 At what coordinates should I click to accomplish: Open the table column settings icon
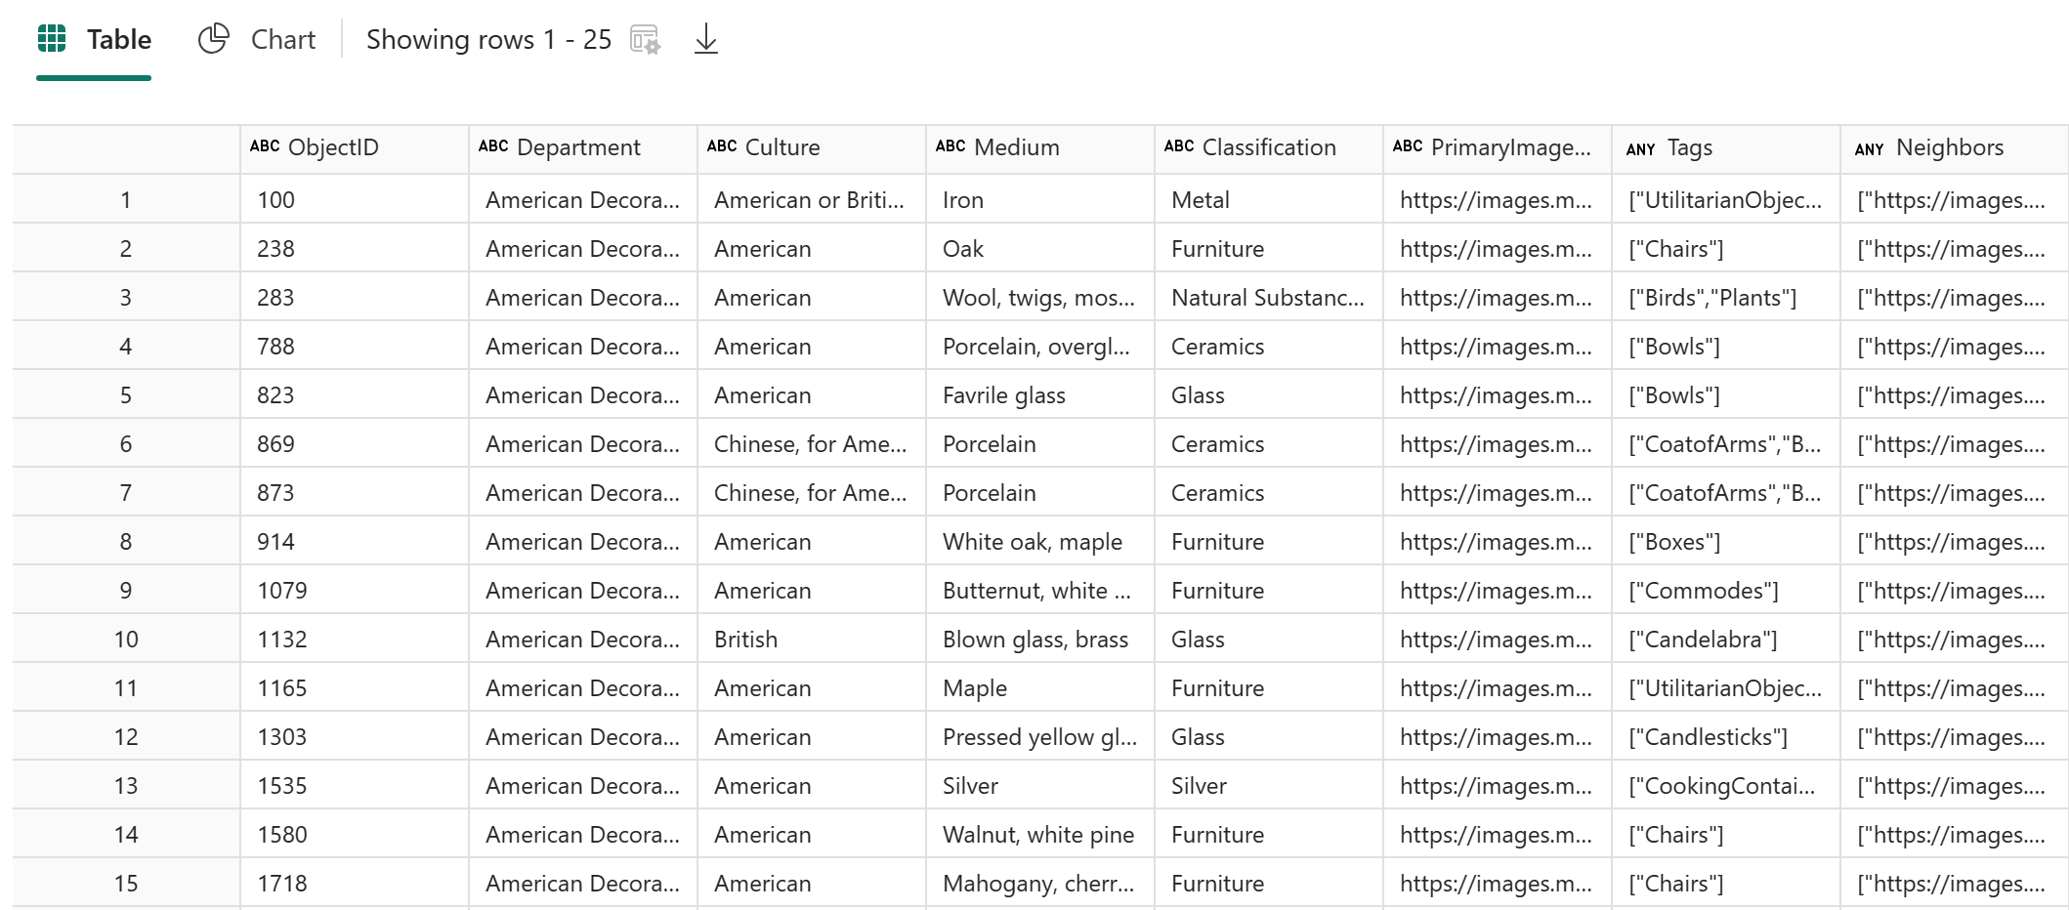645,40
